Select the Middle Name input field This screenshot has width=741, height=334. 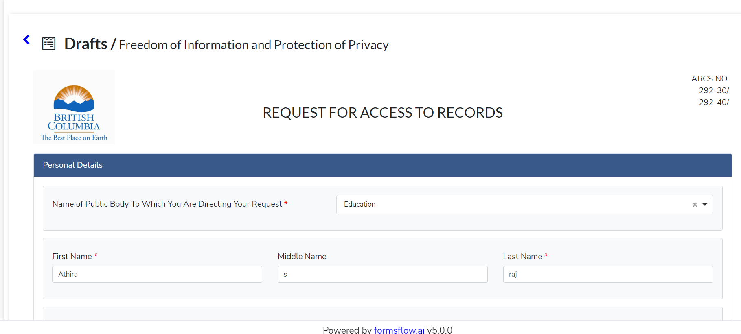382,274
